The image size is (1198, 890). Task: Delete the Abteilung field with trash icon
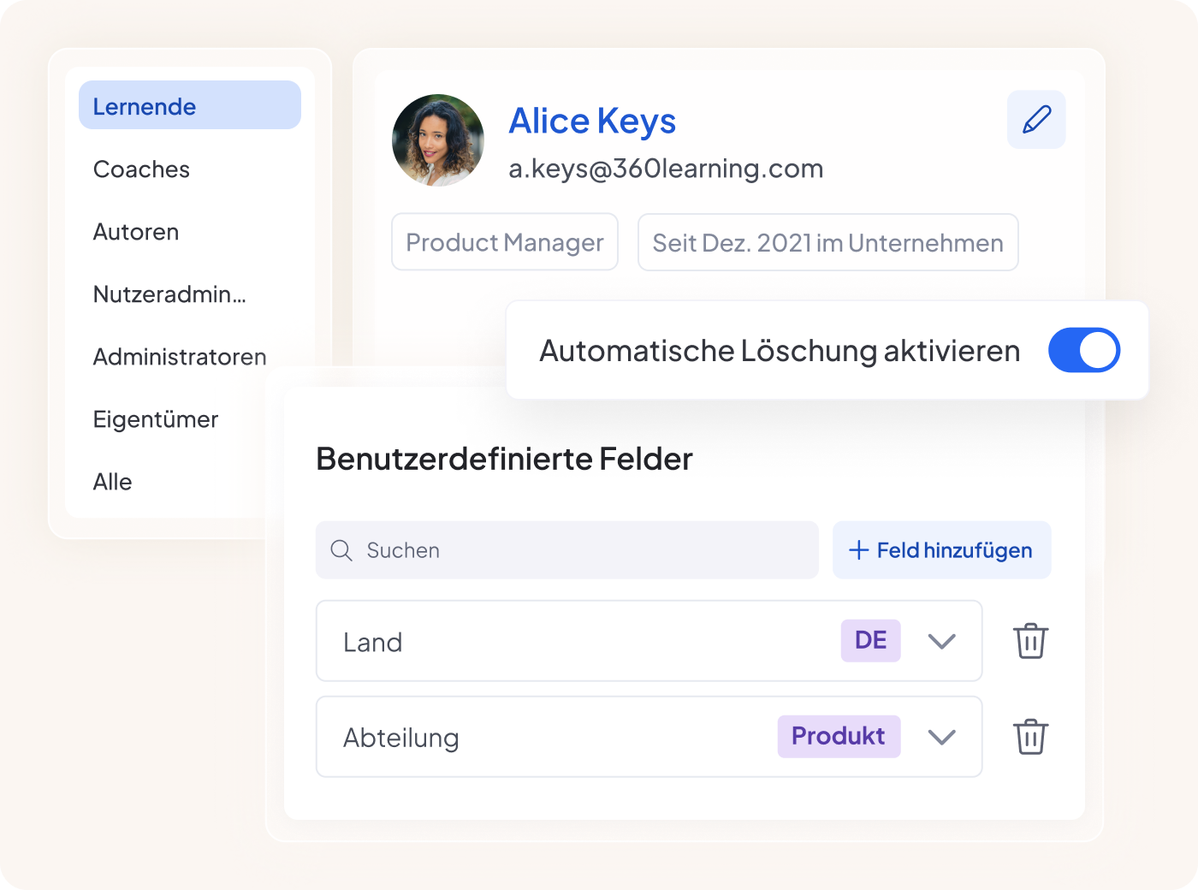point(1030,737)
